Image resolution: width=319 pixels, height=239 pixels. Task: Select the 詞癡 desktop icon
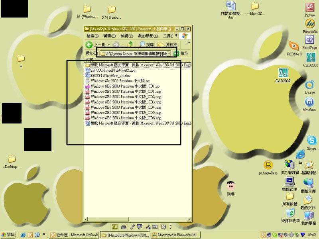(231, 188)
